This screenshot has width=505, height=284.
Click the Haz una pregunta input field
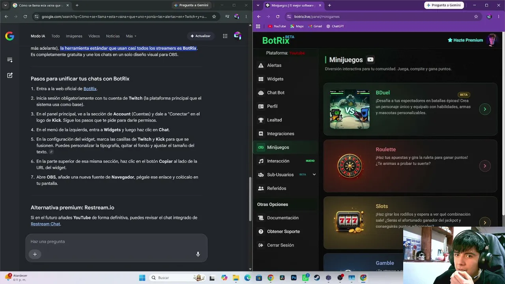tap(116, 241)
